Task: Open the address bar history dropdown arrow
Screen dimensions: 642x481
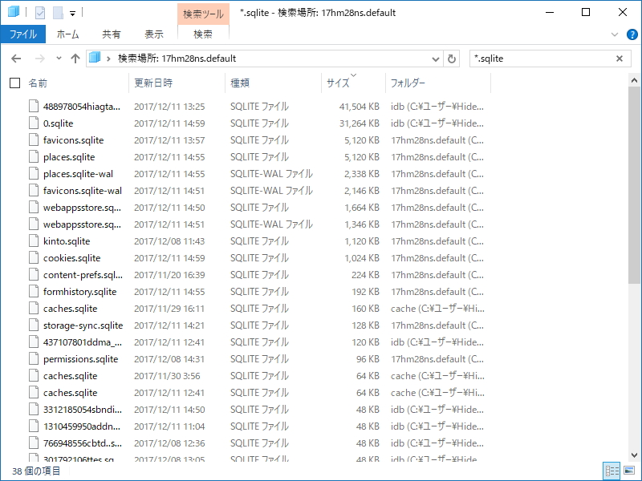Action: click(435, 59)
